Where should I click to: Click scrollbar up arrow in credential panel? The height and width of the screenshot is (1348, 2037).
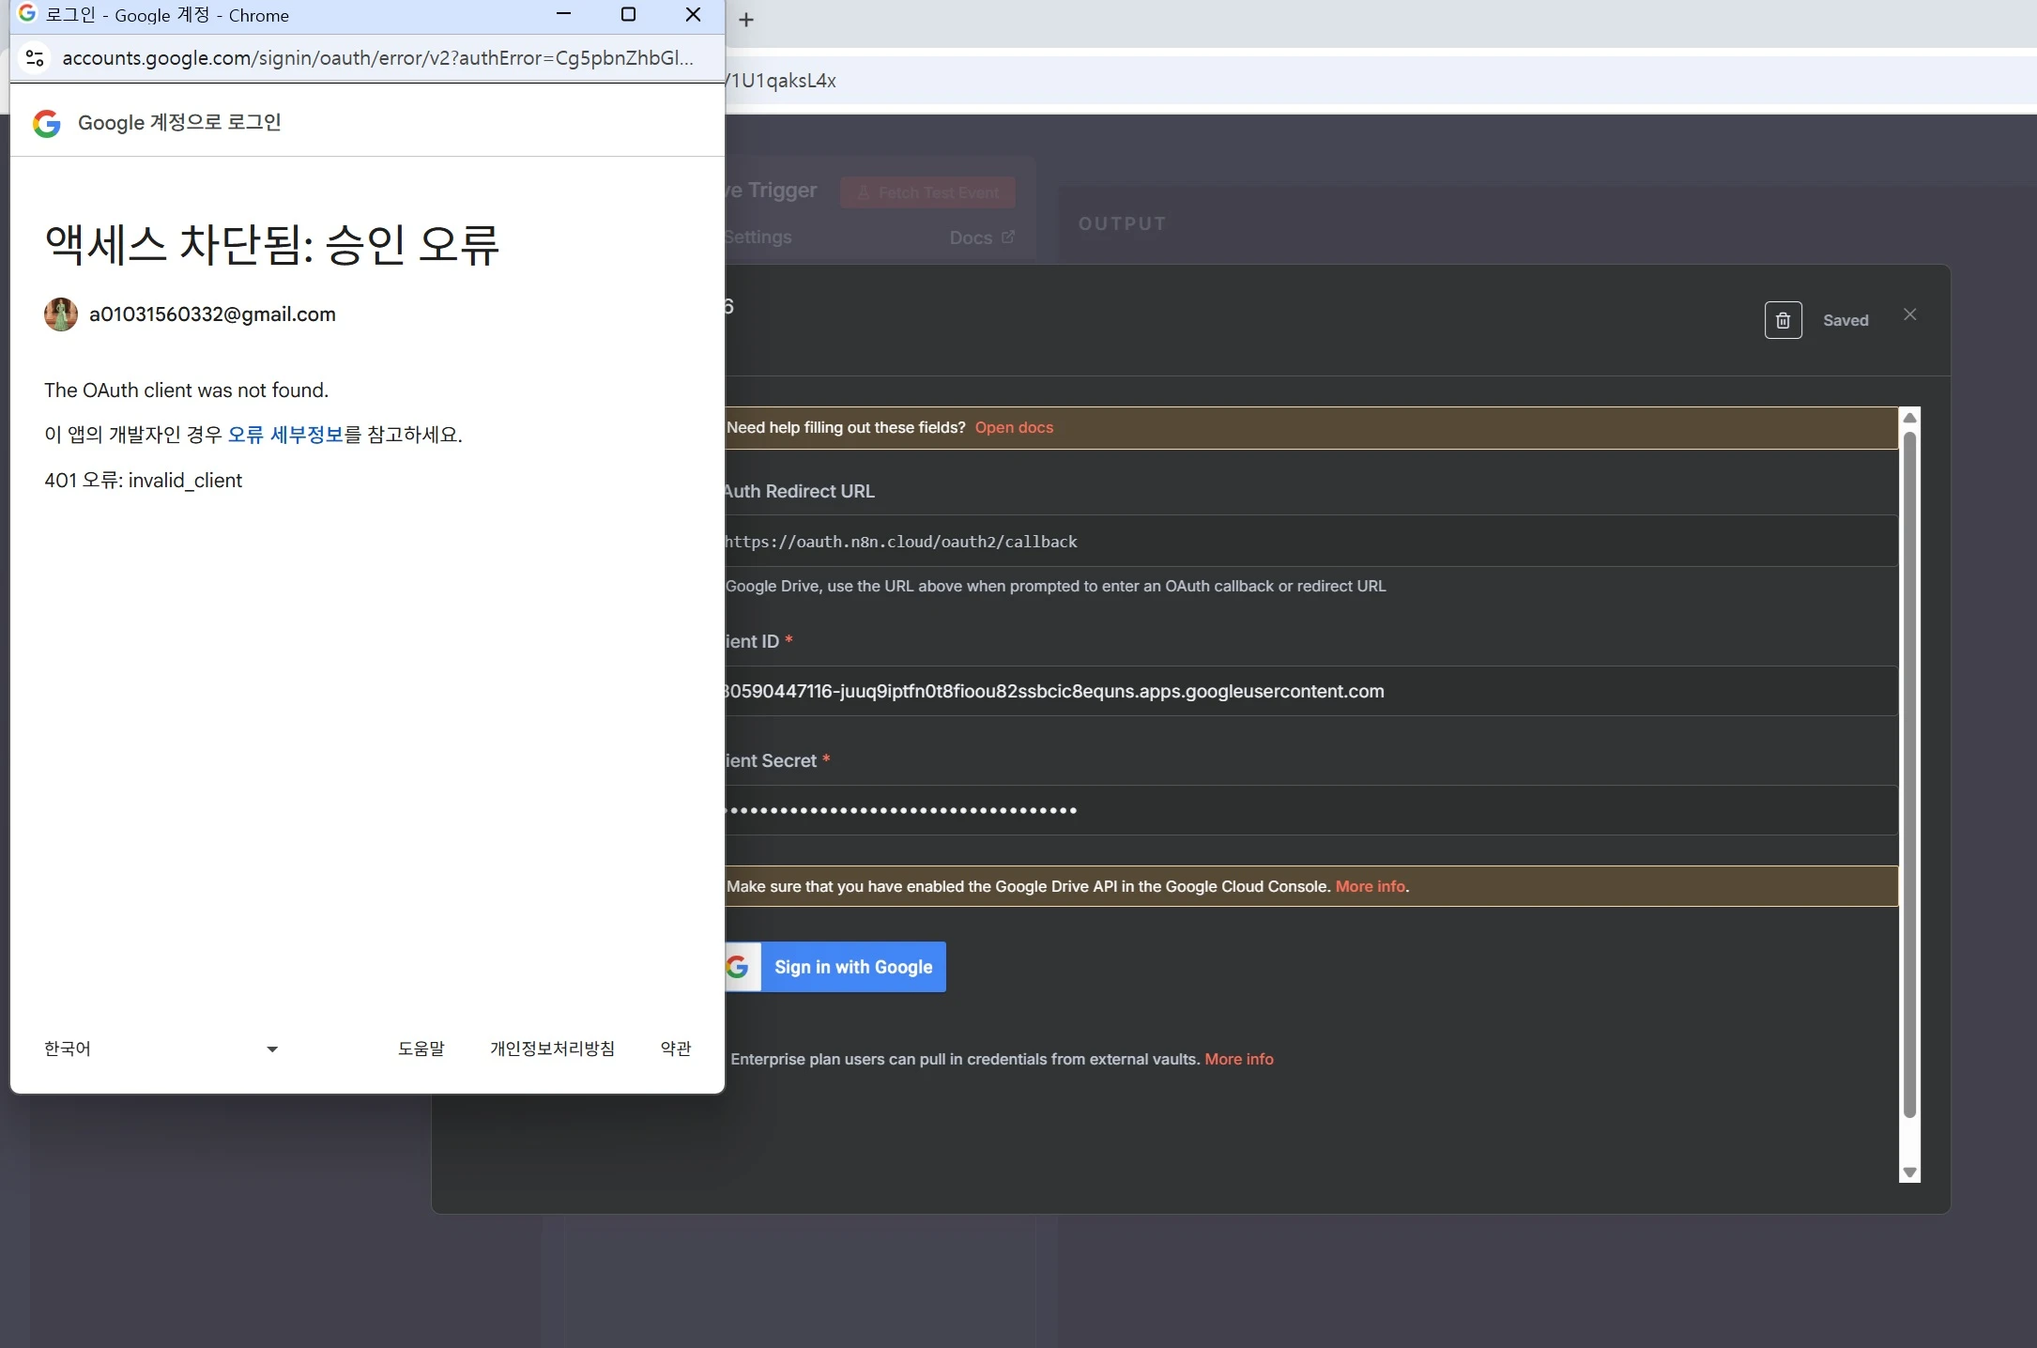click(x=1908, y=418)
